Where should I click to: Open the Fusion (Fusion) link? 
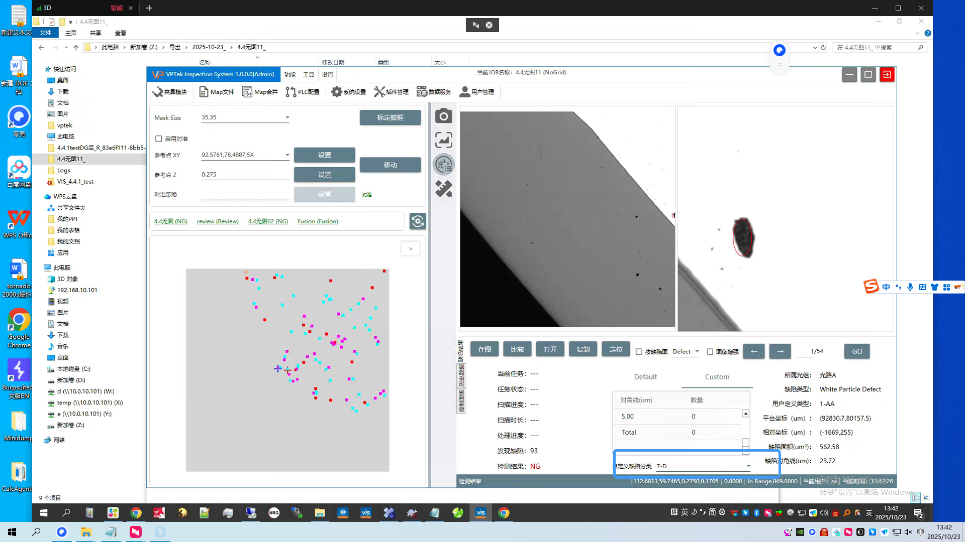tap(317, 221)
